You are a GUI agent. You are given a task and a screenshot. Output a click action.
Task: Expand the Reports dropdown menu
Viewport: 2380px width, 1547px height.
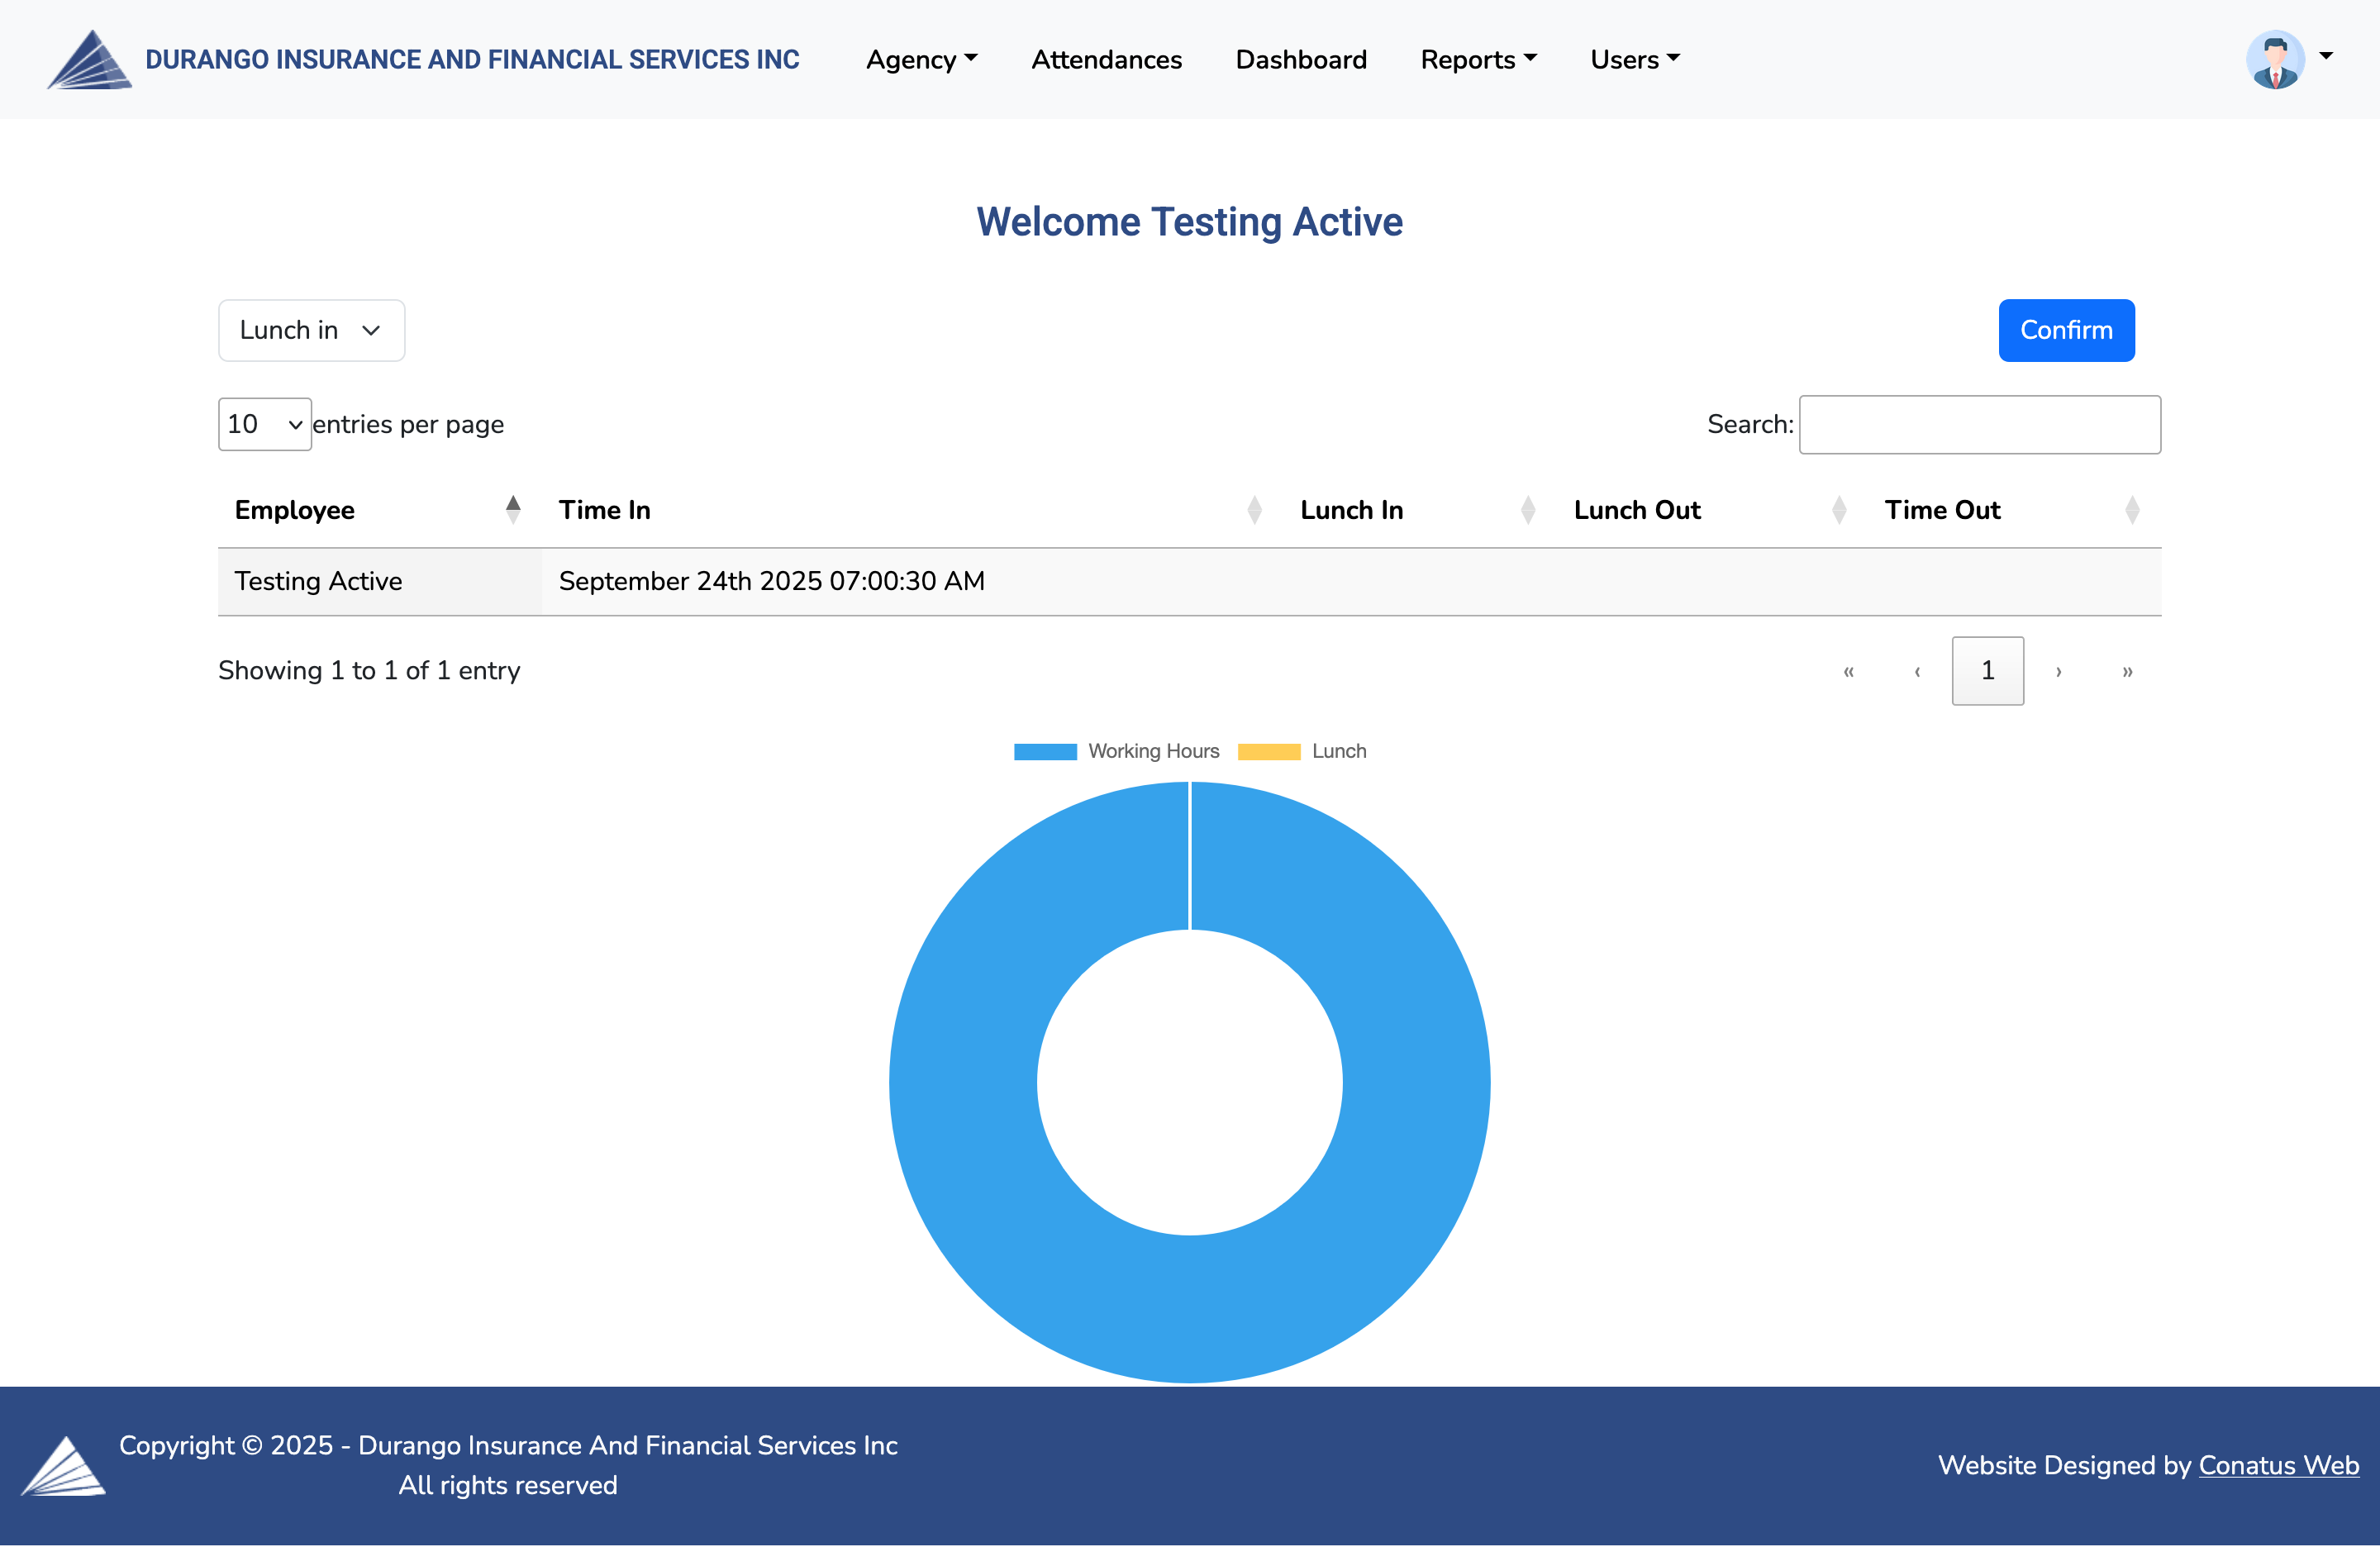[x=1477, y=60]
